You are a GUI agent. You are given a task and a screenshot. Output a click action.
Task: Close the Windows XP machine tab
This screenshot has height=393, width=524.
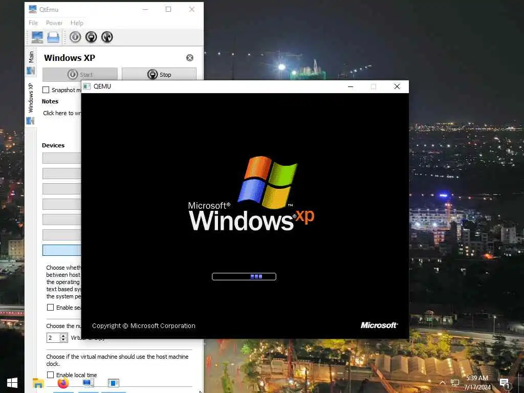pyautogui.click(x=190, y=58)
